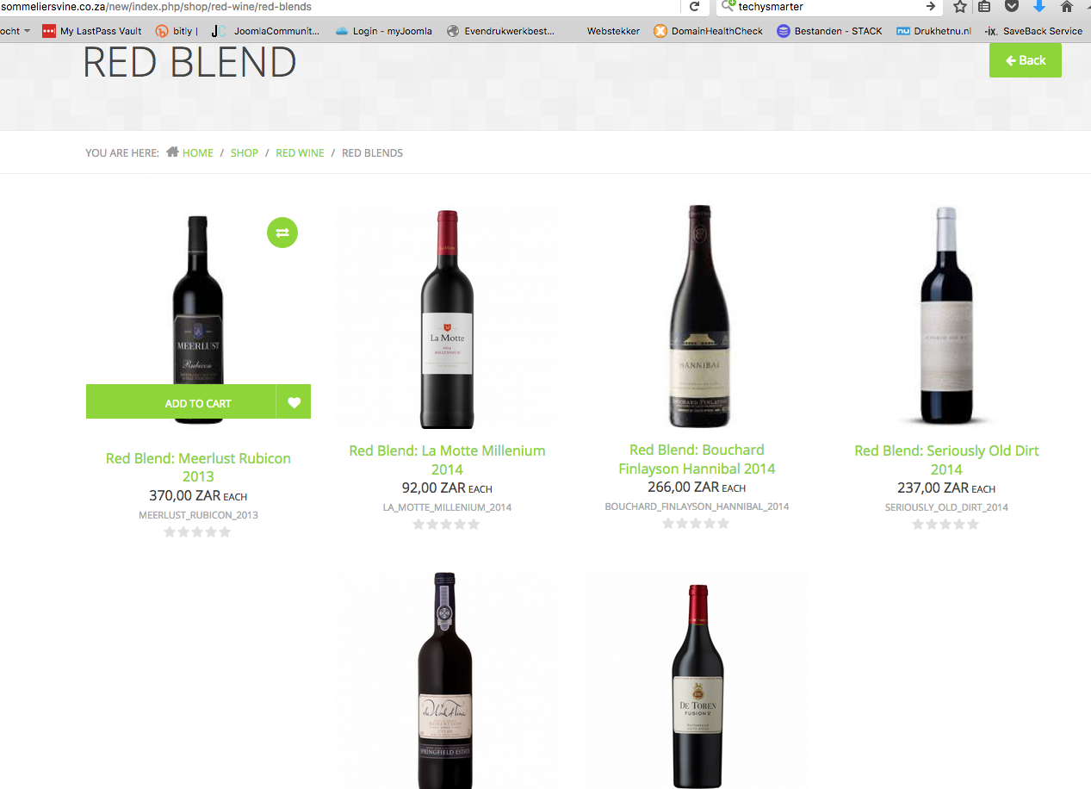This screenshot has height=789, width=1091.
Task: Click the home icon in the breadcrumb
Action: [x=172, y=152]
